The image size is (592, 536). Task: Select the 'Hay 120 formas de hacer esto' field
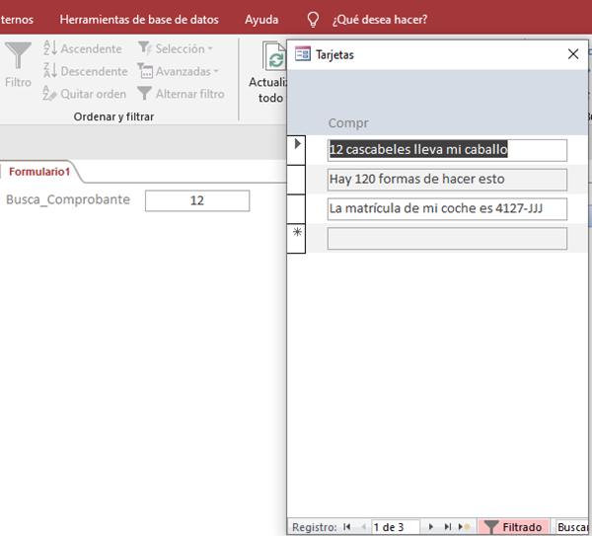(x=447, y=180)
